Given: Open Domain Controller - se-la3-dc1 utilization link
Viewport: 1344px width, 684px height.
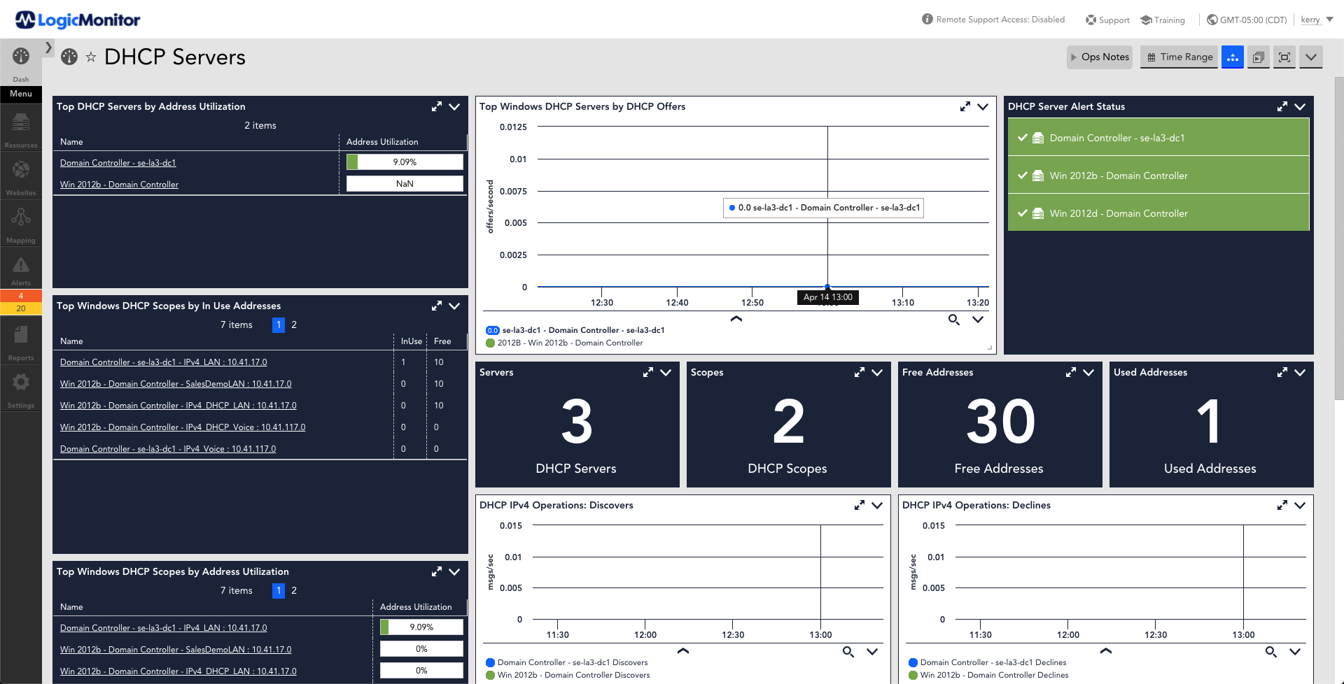Looking at the screenshot, I should (x=118, y=163).
